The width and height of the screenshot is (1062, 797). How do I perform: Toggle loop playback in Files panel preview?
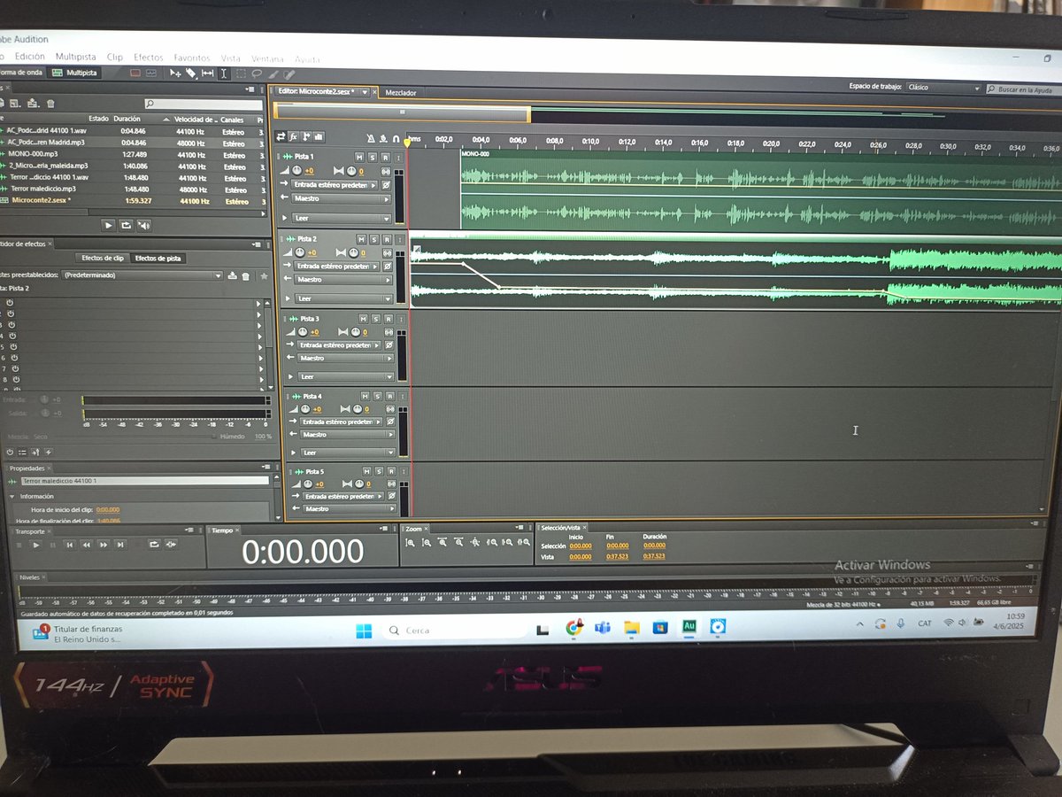(126, 225)
